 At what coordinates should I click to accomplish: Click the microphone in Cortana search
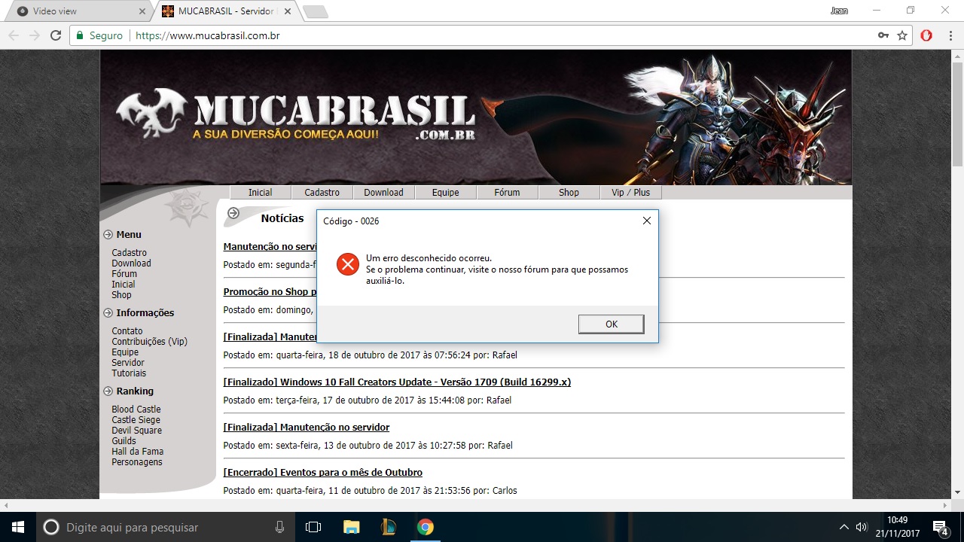click(x=280, y=527)
